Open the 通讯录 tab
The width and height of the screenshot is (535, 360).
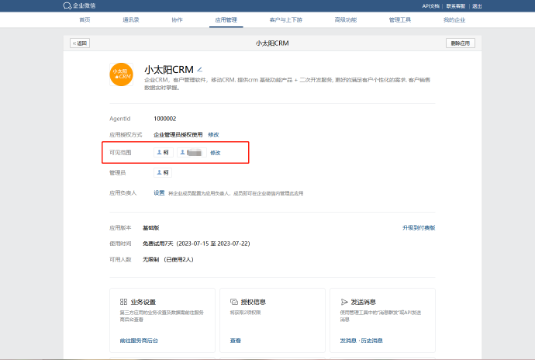click(x=133, y=19)
